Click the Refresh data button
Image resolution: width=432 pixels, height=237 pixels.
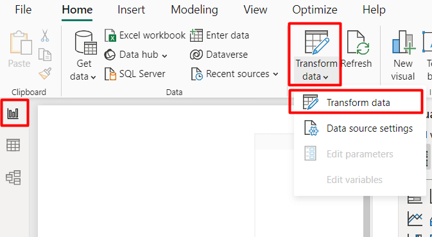coord(357,49)
